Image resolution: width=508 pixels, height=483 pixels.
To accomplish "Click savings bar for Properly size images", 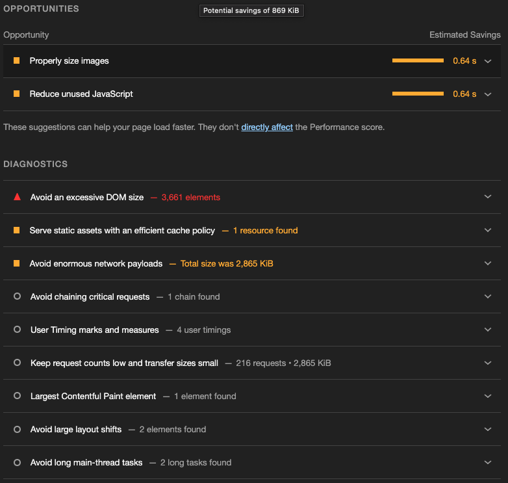I will pyautogui.click(x=418, y=60).
